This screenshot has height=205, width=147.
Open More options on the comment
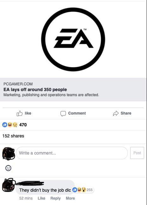[70, 198]
